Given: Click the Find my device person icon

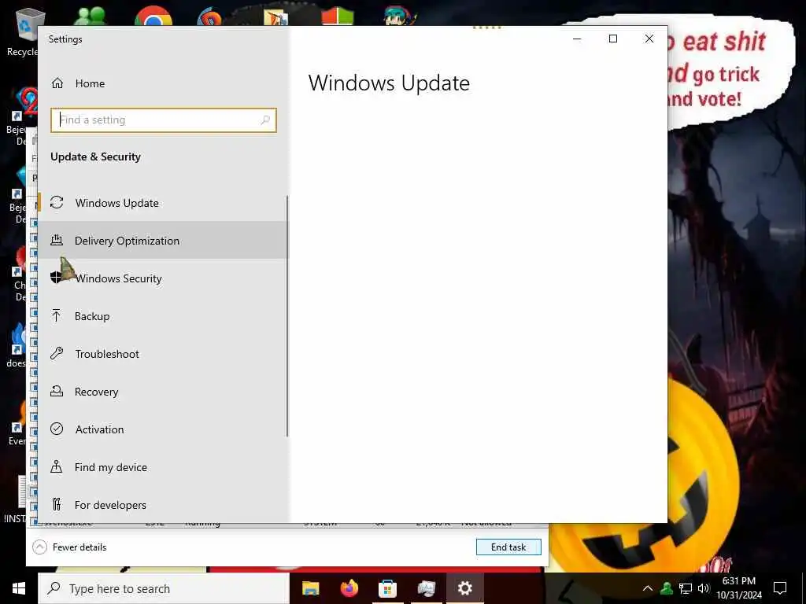Looking at the screenshot, I should 57,466.
